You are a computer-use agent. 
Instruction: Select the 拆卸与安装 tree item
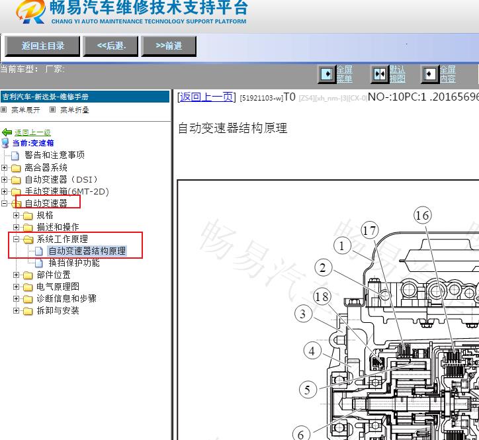[58, 310]
